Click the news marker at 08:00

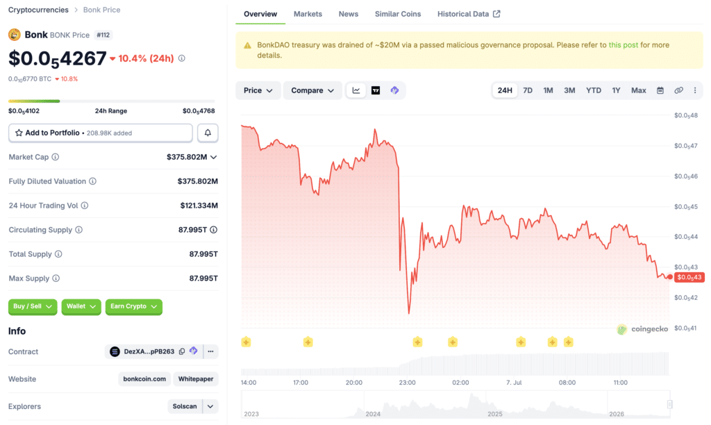[569, 342]
